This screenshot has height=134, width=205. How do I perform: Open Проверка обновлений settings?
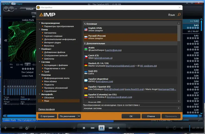(x=56, y=88)
